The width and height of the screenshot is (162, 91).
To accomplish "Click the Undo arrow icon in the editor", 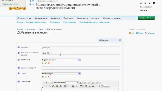I will point(68,86).
